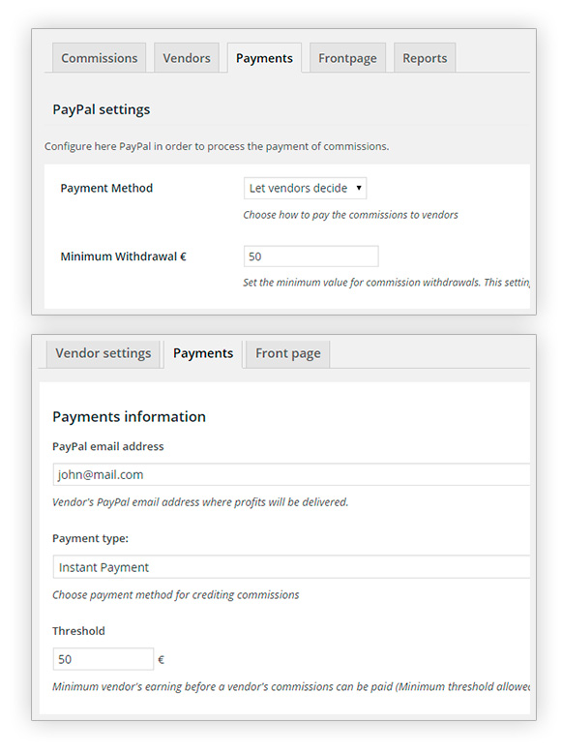Click the PayPal email address label
The width and height of the screenshot is (562, 753).
point(108,446)
